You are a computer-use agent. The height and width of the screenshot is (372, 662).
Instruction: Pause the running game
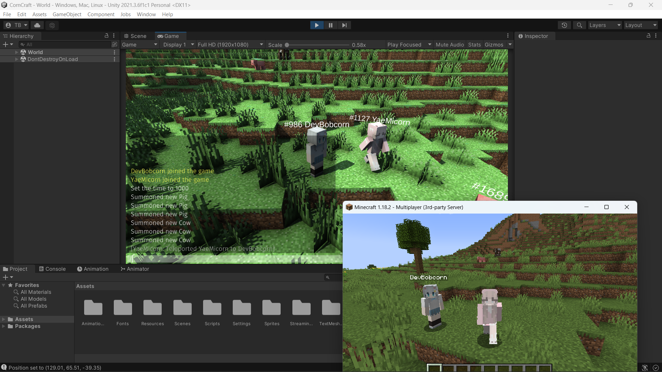pos(330,25)
